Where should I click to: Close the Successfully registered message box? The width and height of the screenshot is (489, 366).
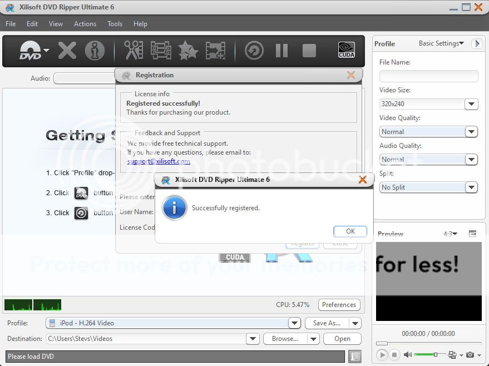(x=362, y=180)
